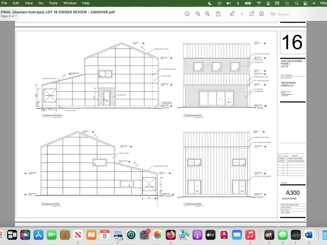This screenshot has height=245, width=327.
Task: Open Time Machine menu bar icon
Action: coord(287,3)
